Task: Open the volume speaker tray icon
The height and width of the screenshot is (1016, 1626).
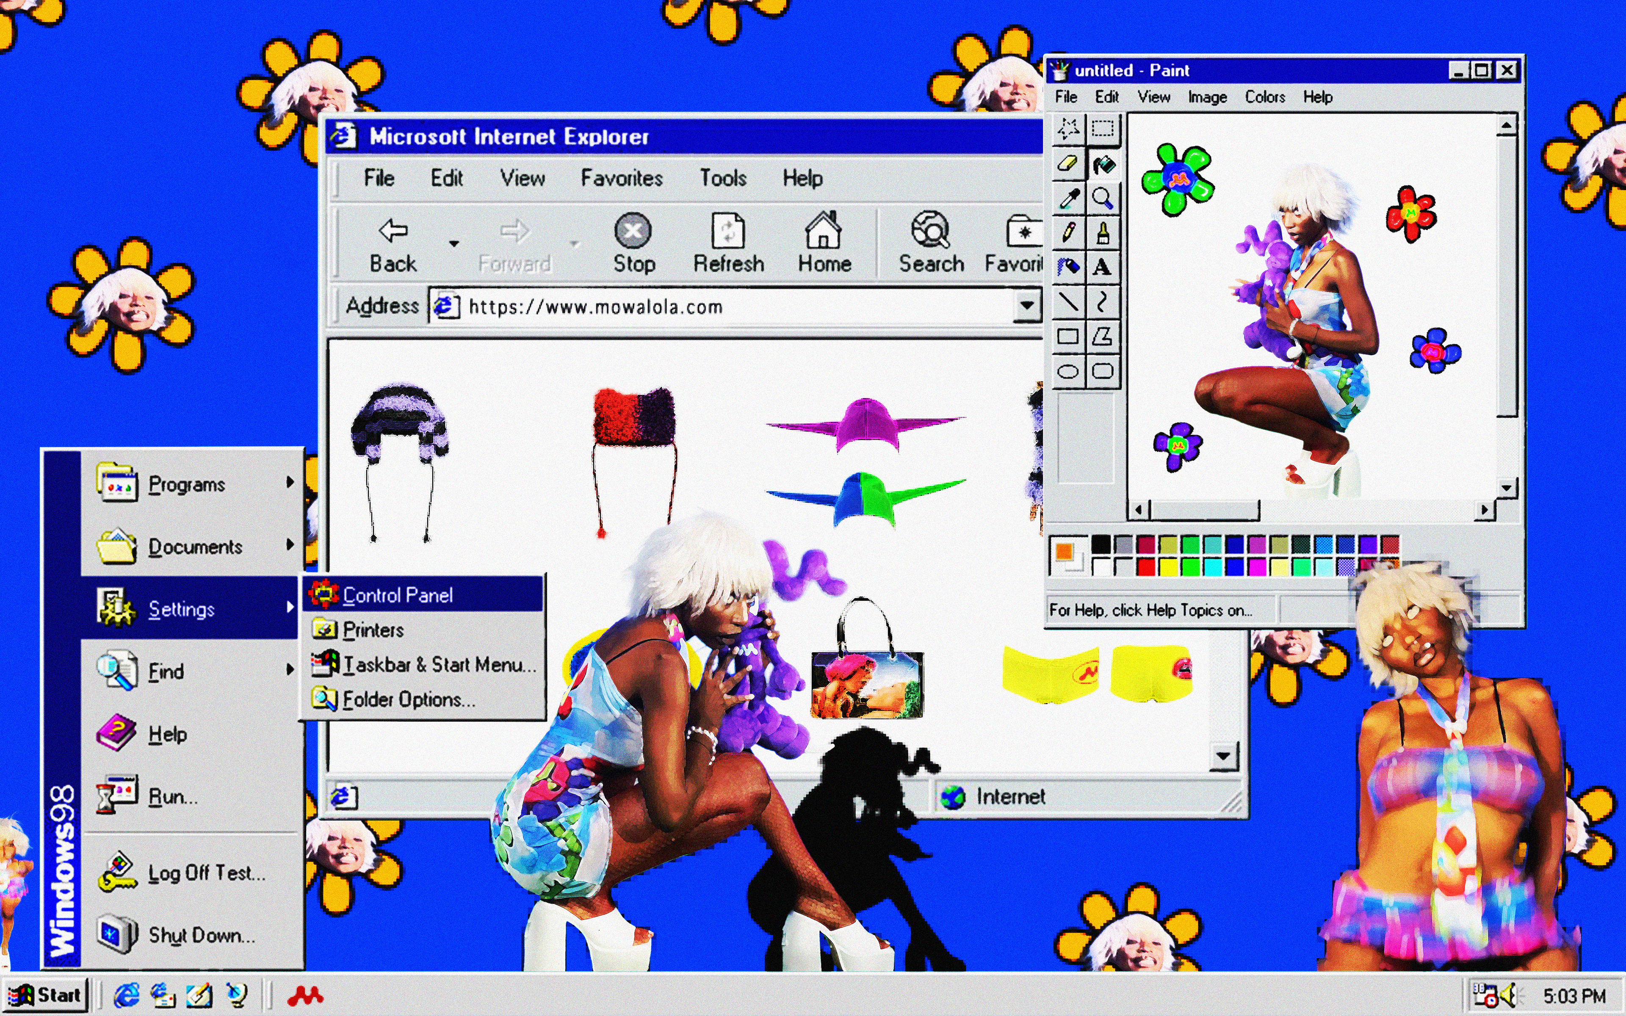Action: point(1509,994)
